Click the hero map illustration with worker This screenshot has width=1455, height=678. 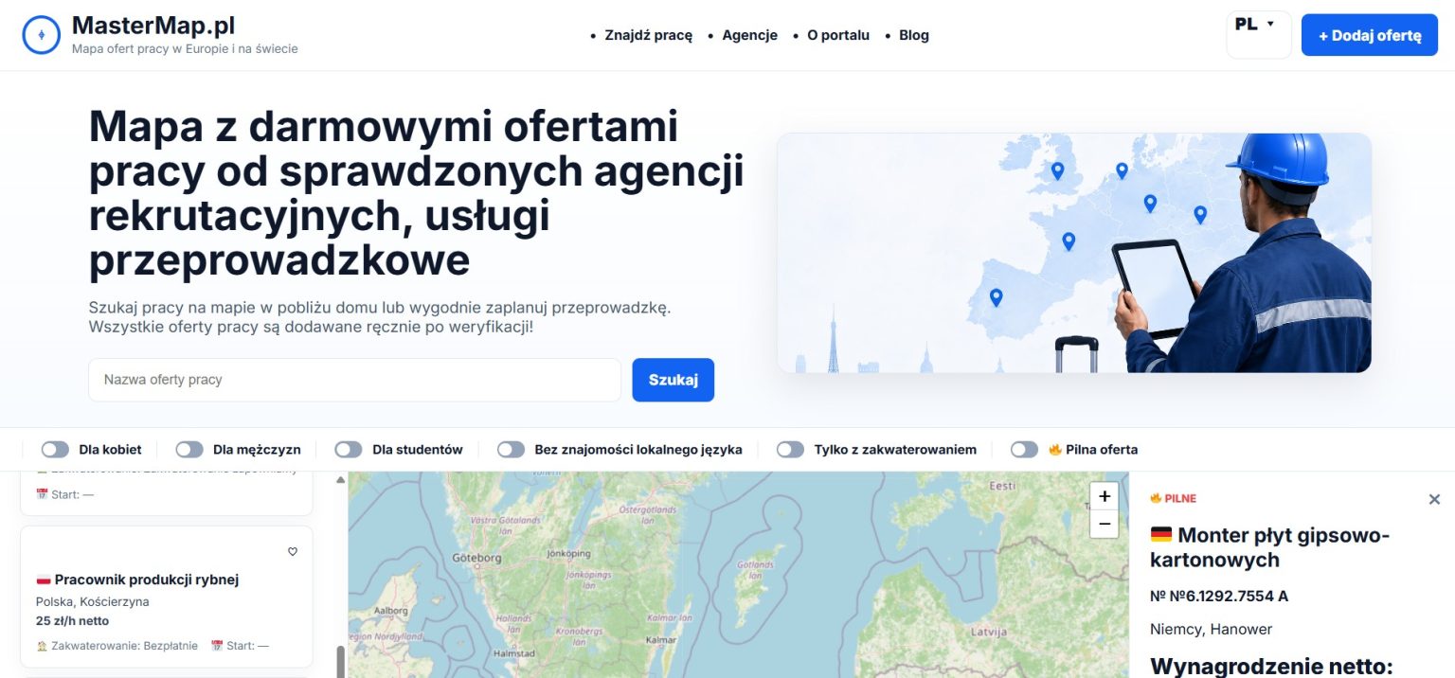(x=1074, y=253)
